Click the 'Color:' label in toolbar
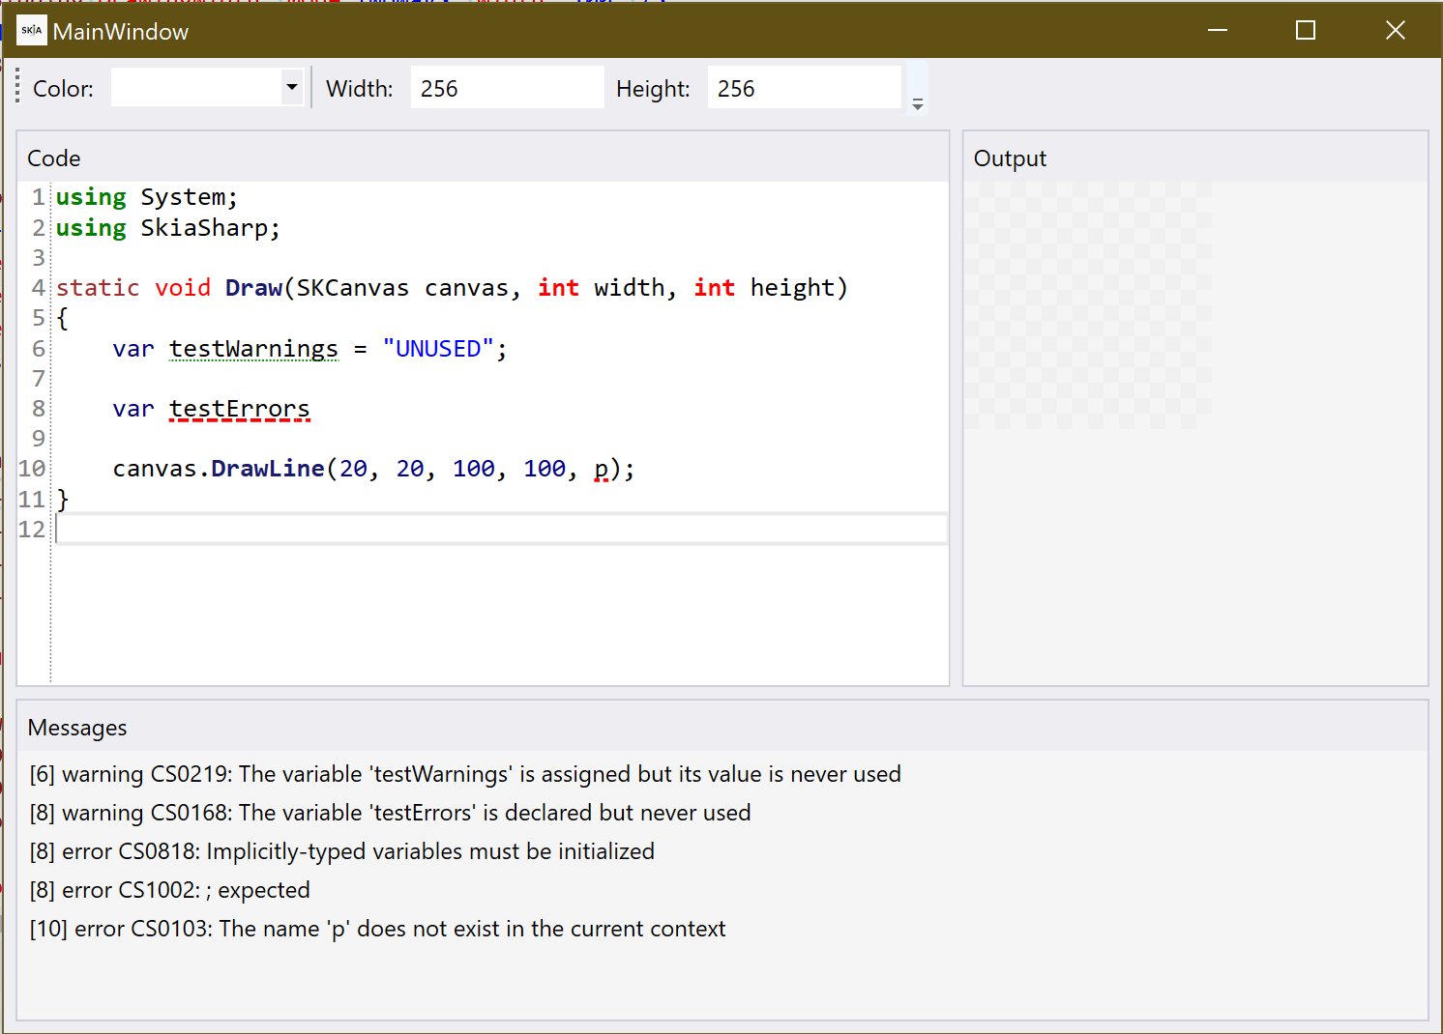This screenshot has height=1034, width=1443. pyautogui.click(x=63, y=89)
